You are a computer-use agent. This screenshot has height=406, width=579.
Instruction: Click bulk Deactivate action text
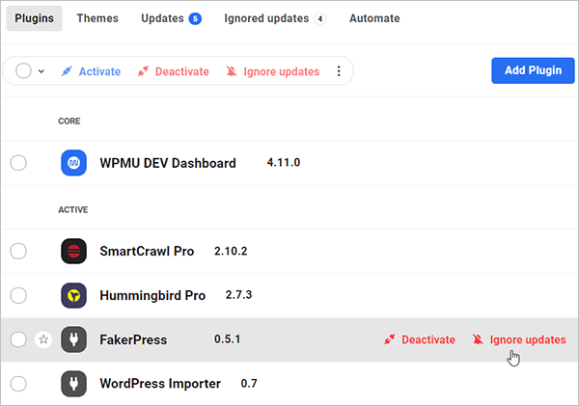point(182,71)
